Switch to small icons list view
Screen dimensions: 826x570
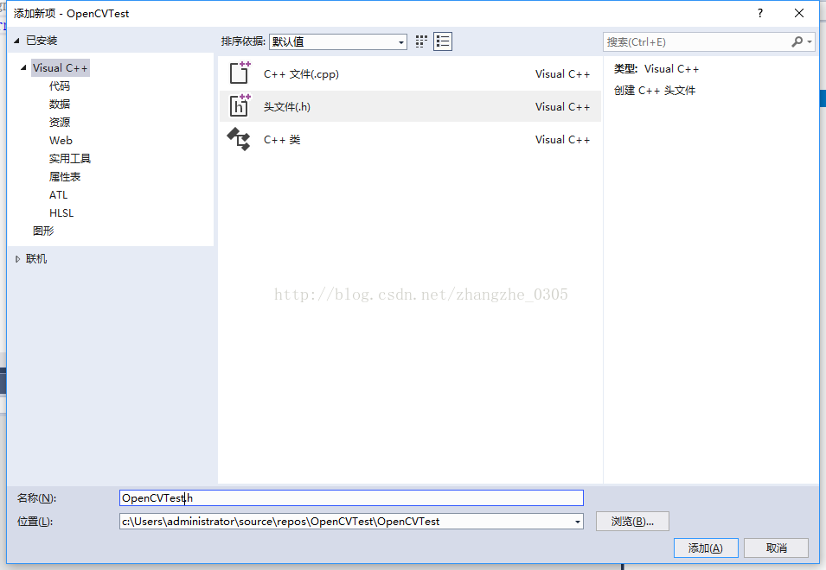tap(443, 41)
